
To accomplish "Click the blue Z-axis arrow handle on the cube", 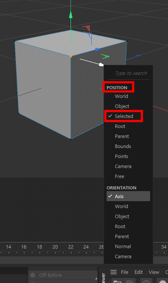I will click(x=97, y=49).
